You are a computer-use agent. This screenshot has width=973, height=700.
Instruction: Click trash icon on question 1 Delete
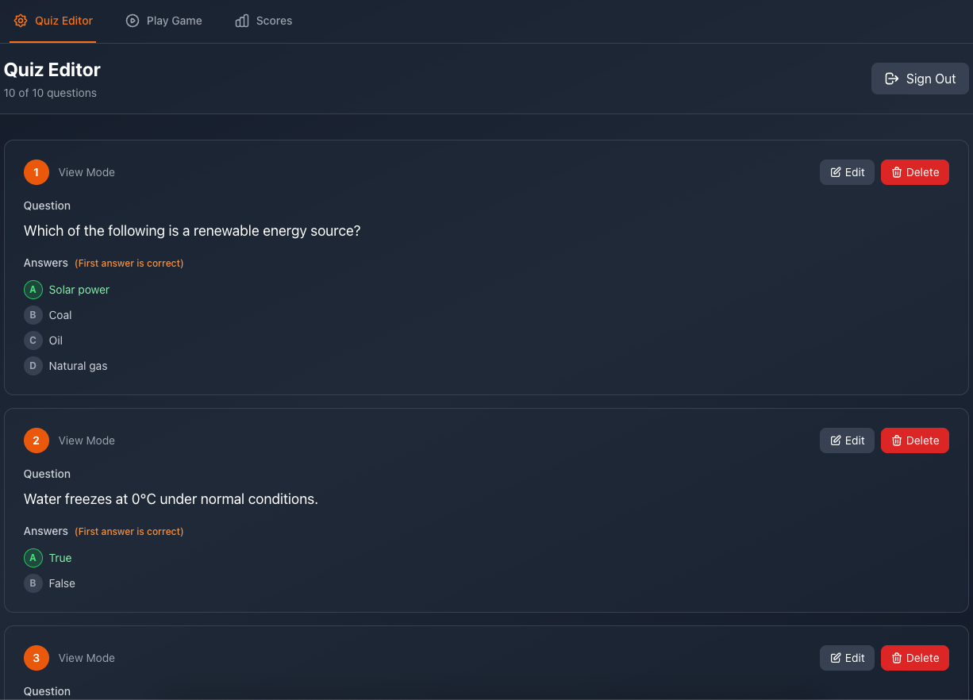click(x=897, y=172)
